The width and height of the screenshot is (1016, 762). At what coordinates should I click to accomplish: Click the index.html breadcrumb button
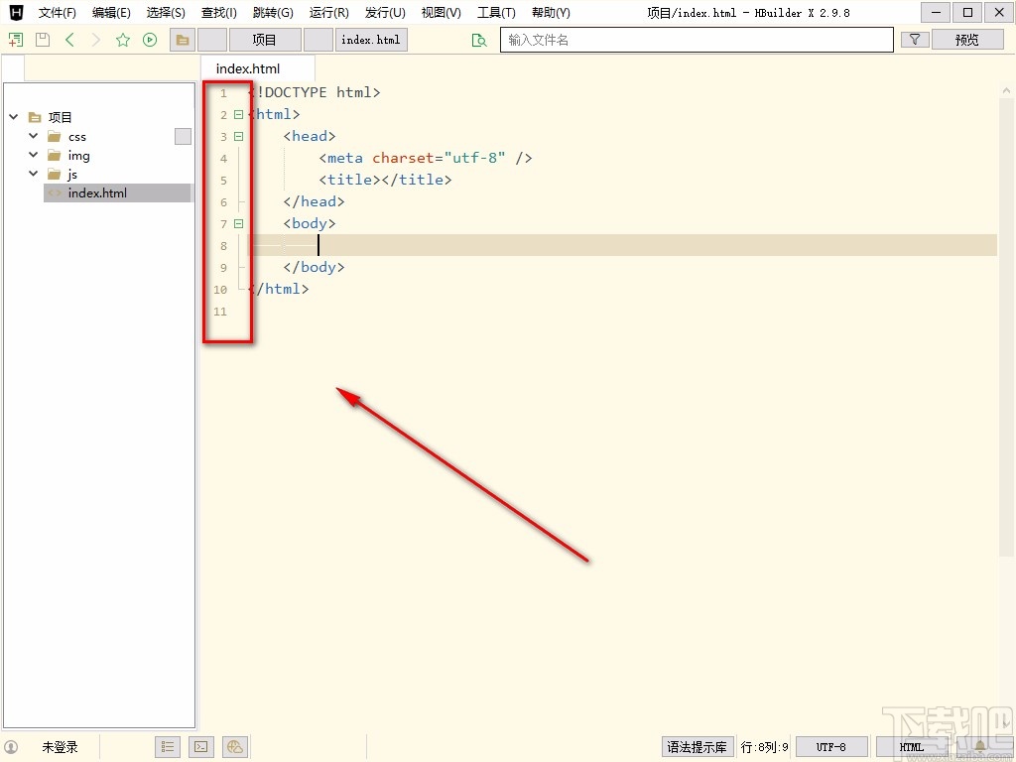371,40
